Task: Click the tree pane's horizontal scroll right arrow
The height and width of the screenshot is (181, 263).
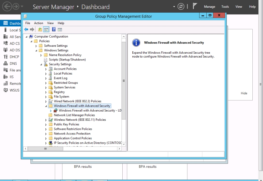Action: point(119,149)
